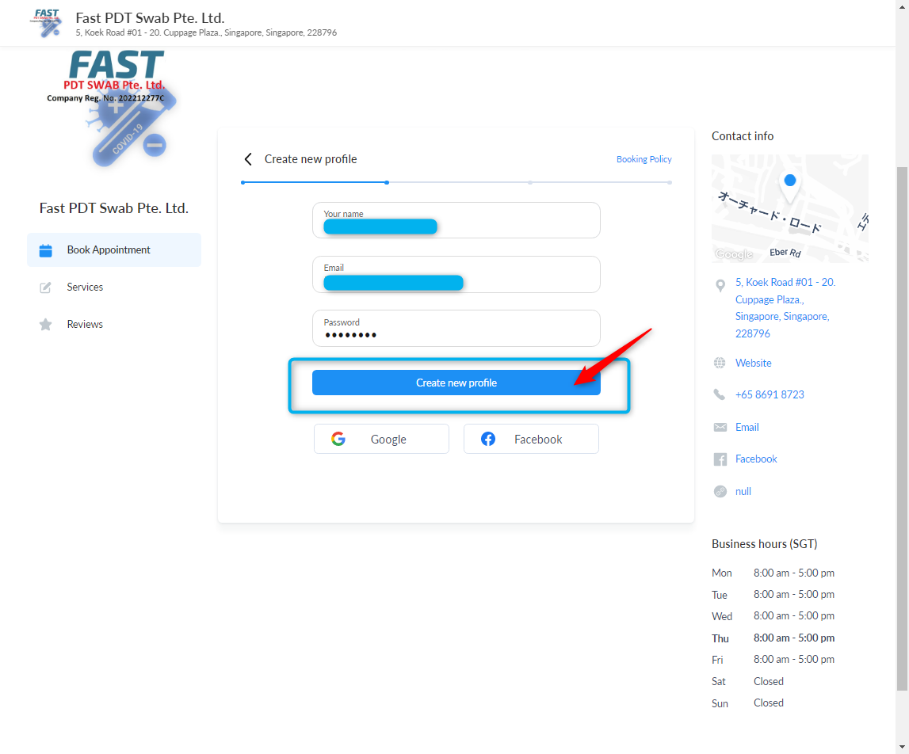Open the Services sidebar item
Image resolution: width=909 pixels, height=754 pixels.
[85, 288]
